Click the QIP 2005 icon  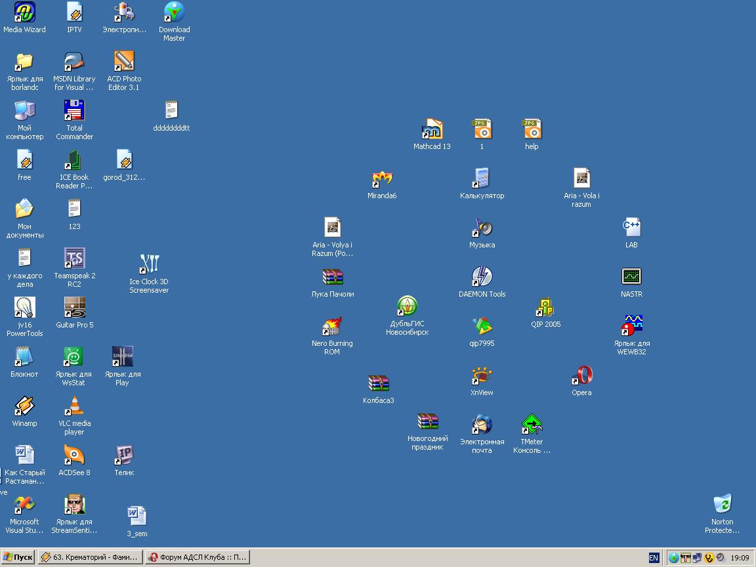click(545, 307)
